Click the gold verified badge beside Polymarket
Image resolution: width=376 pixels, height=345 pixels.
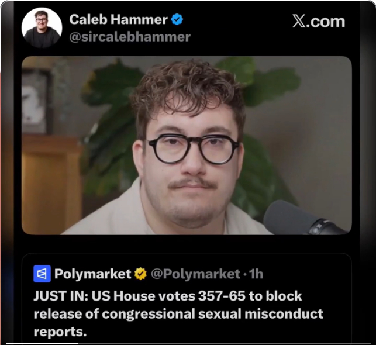pos(140,274)
